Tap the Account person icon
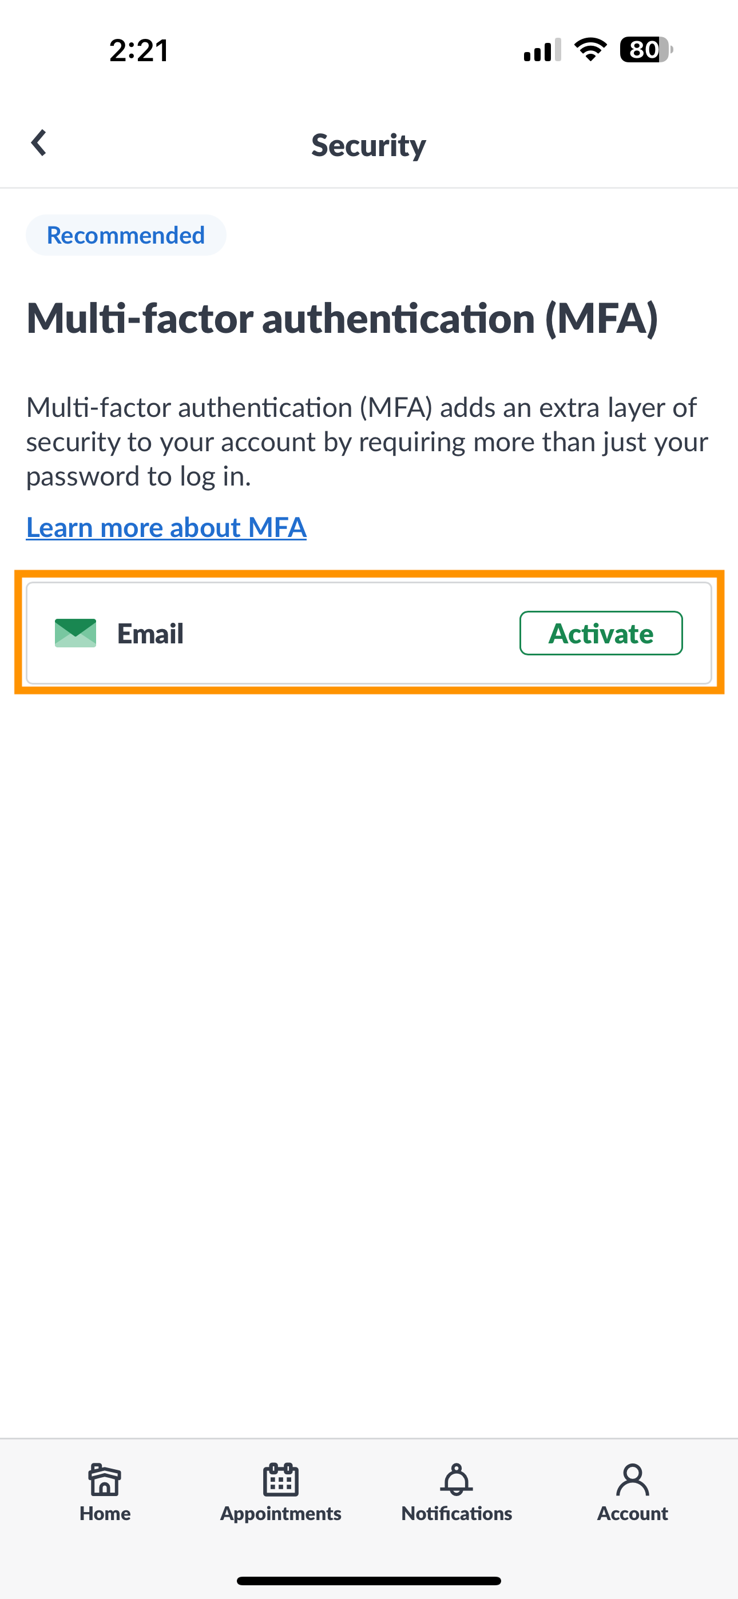This screenshot has width=738, height=1599. pyautogui.click(x=632, y=1480)
